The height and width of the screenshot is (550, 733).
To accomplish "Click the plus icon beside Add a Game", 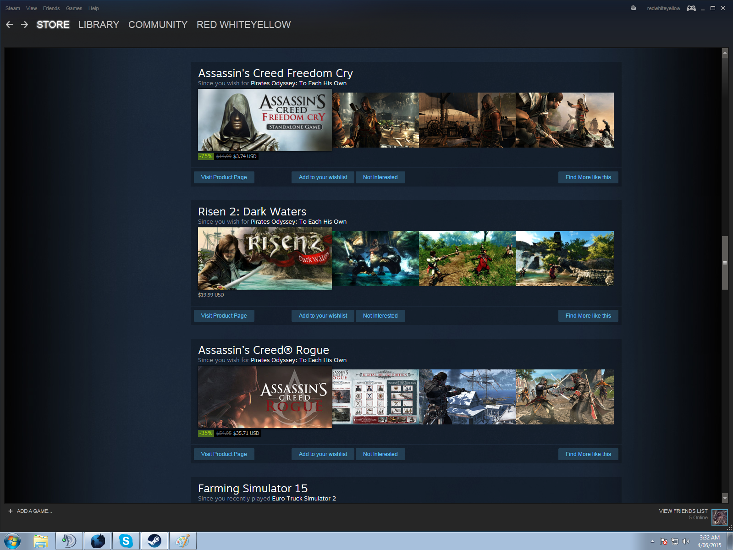I will click(x=11, y=511).
